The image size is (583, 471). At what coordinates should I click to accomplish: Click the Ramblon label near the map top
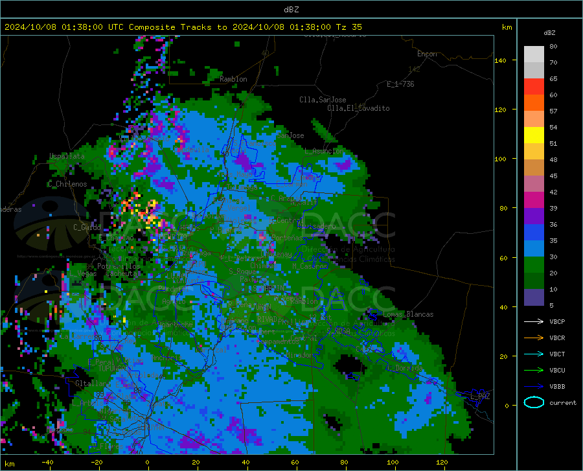tap(233, 79)
